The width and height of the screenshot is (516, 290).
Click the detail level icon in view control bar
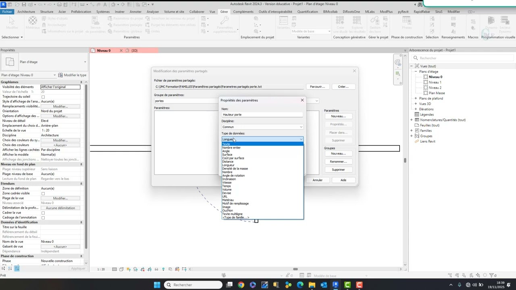click(114, 269)
